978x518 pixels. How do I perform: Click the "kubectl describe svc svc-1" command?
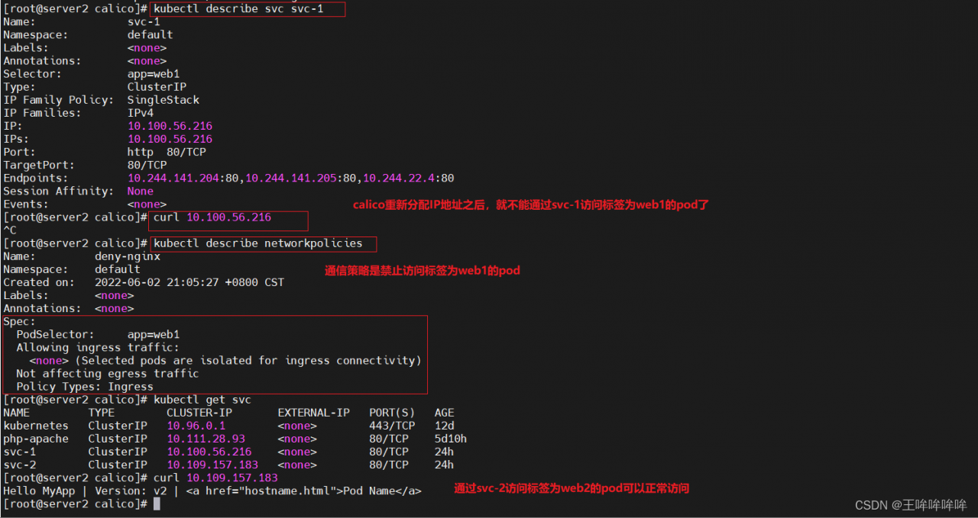click(x=244, y=8)
